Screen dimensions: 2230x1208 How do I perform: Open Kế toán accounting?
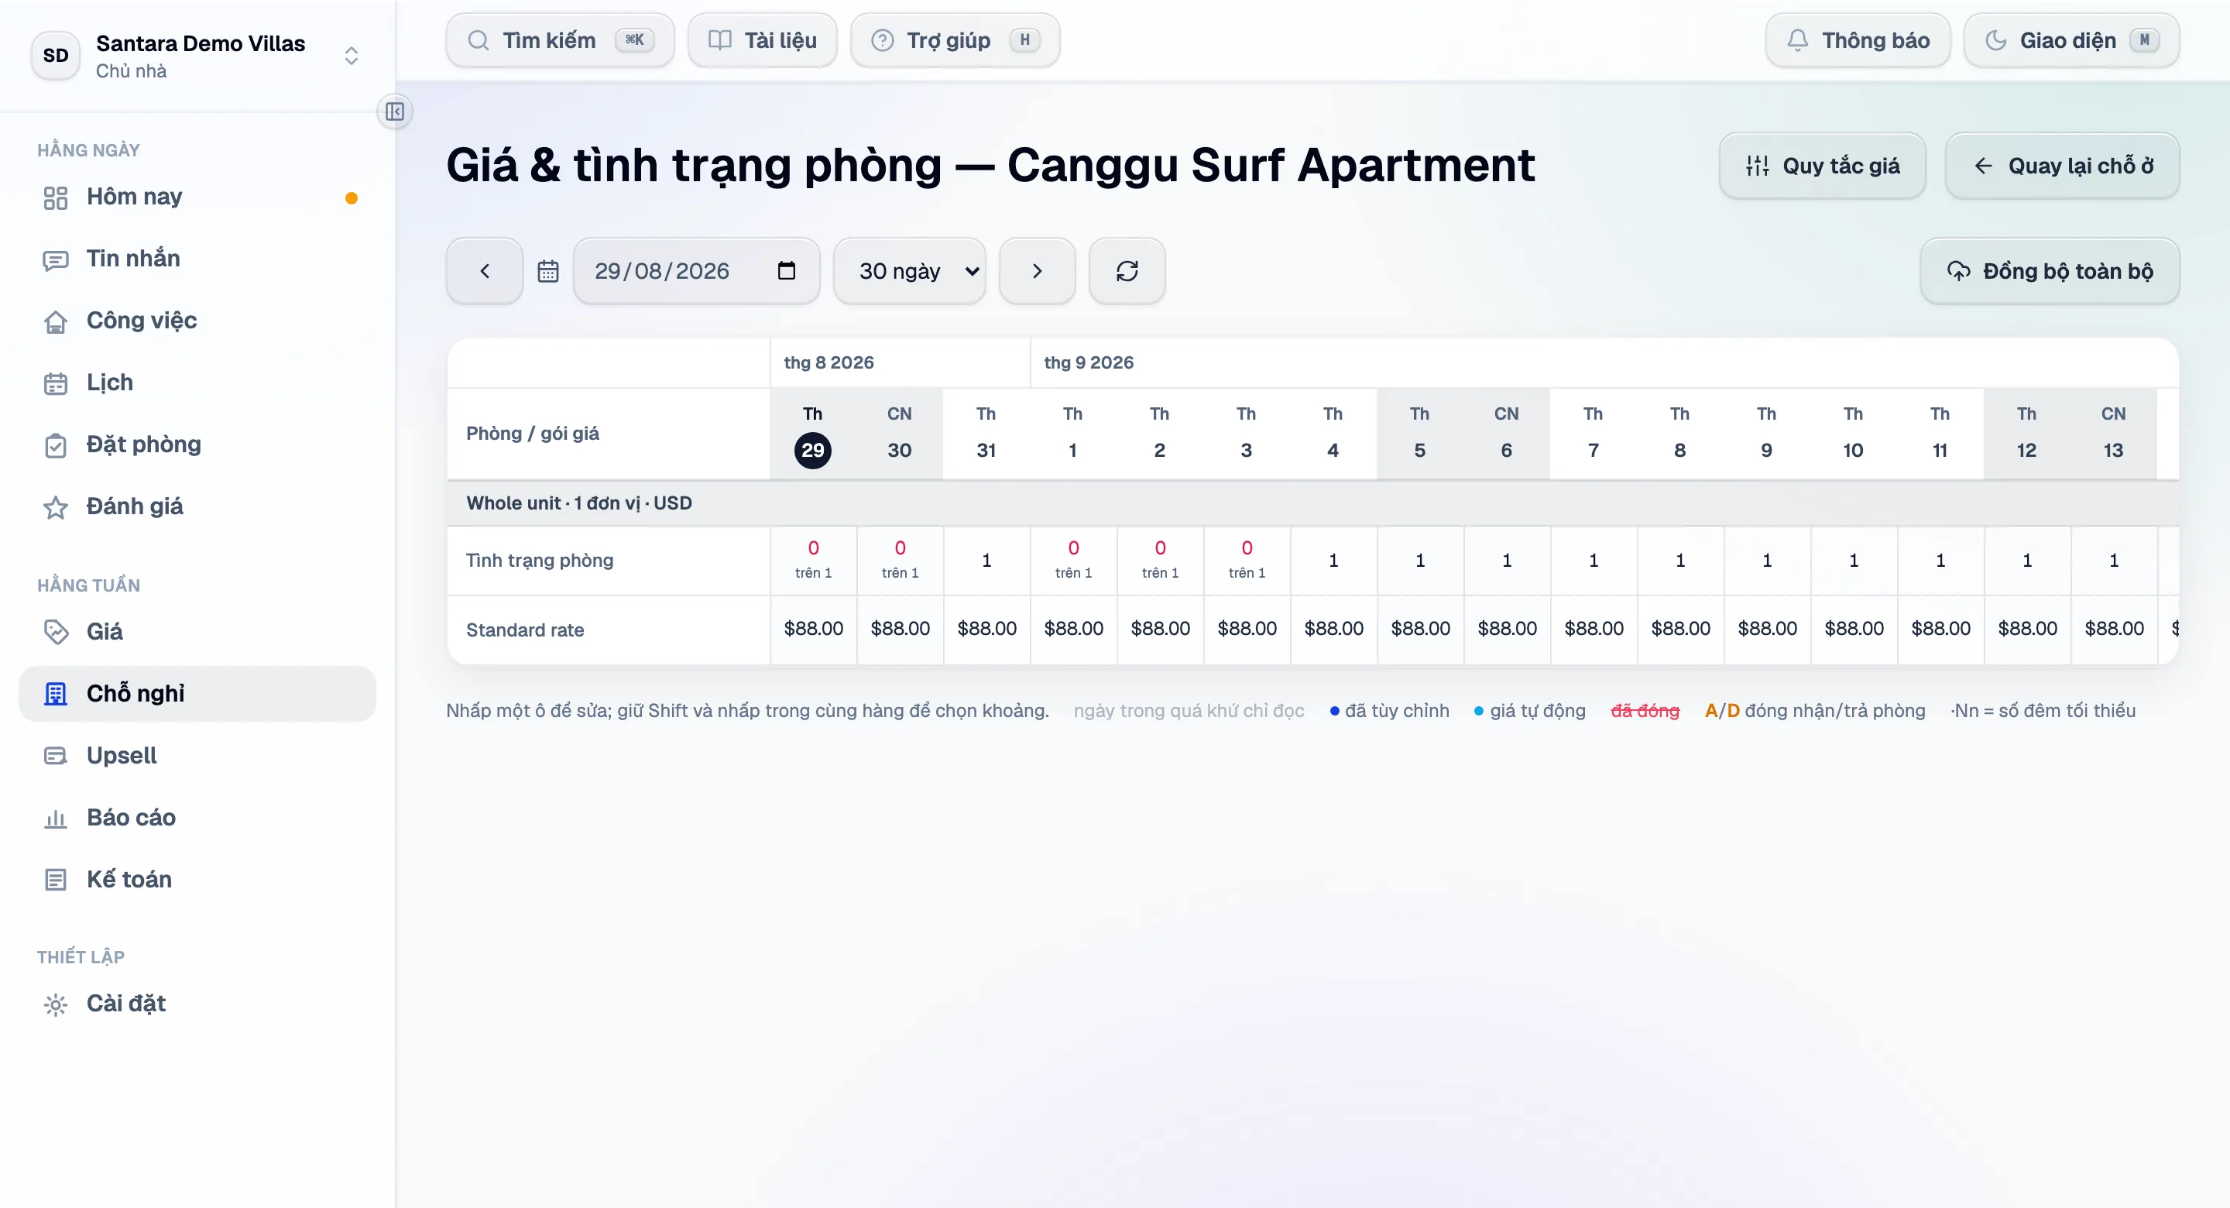coord(197,879)
